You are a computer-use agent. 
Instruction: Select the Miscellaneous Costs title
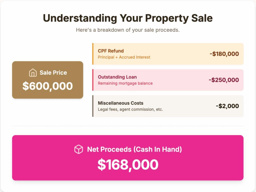[x=120, y=103]
